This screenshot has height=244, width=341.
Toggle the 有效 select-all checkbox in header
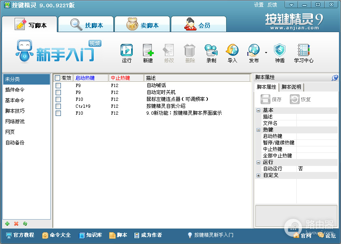point(57,78)
